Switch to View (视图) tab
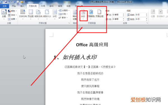Viewport: 168px width, 105px height. coord(69,6)
